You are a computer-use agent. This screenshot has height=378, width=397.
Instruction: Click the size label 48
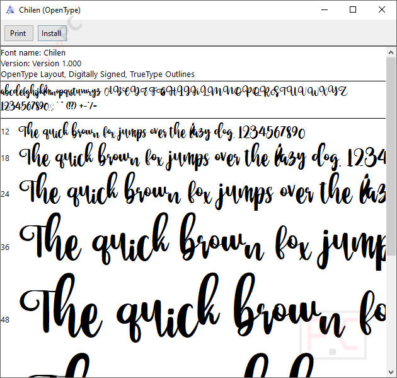point(5,320)
